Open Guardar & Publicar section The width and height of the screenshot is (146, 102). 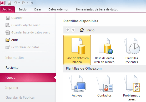point(20,97)
